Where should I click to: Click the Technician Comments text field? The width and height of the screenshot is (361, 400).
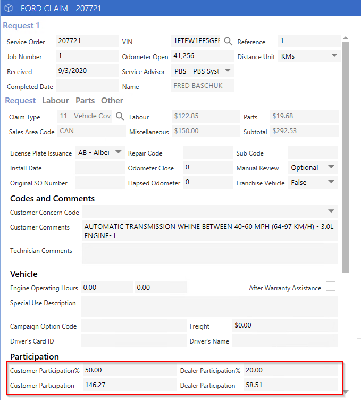[x=210, y=254]
